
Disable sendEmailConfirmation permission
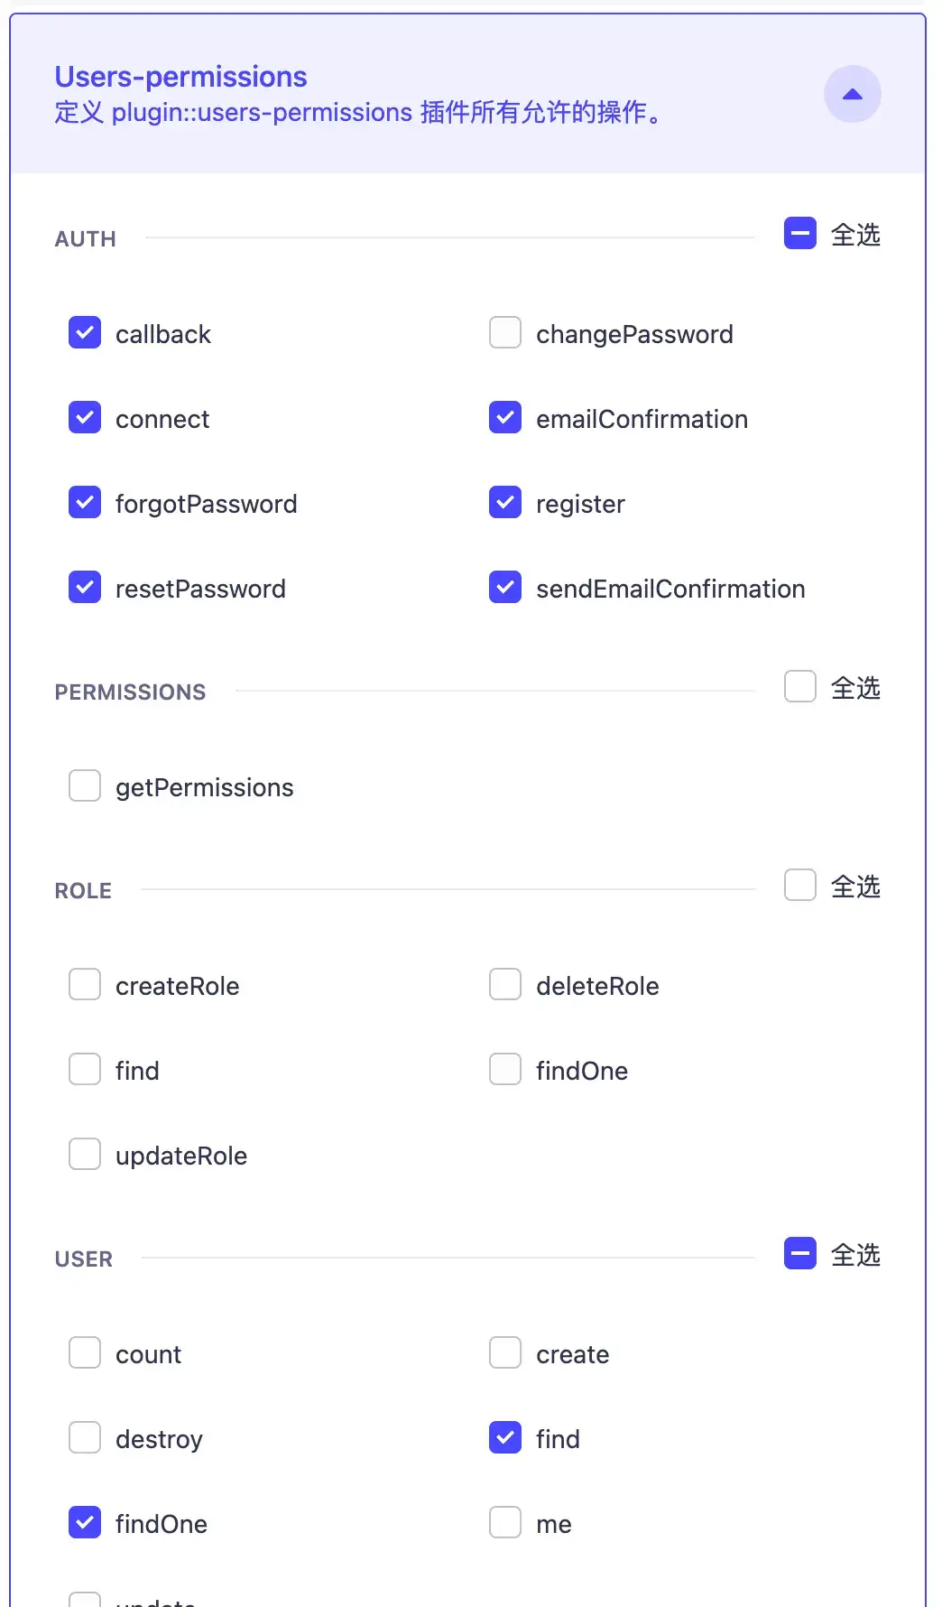pos(505,587)
